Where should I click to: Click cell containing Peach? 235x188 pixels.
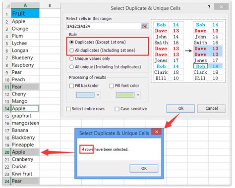tap(25, 80)
